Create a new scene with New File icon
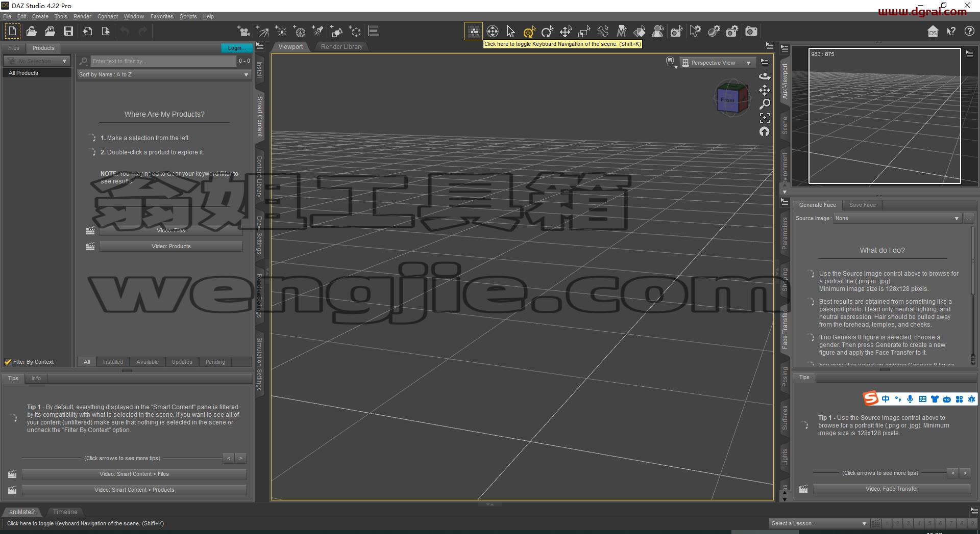The image size is (980, 534). click(13, 31)
